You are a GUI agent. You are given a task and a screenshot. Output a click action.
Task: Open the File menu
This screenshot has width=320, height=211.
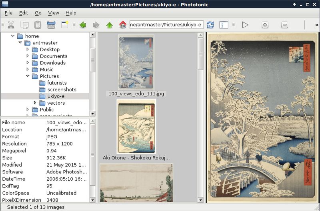(x=8, y=13)
